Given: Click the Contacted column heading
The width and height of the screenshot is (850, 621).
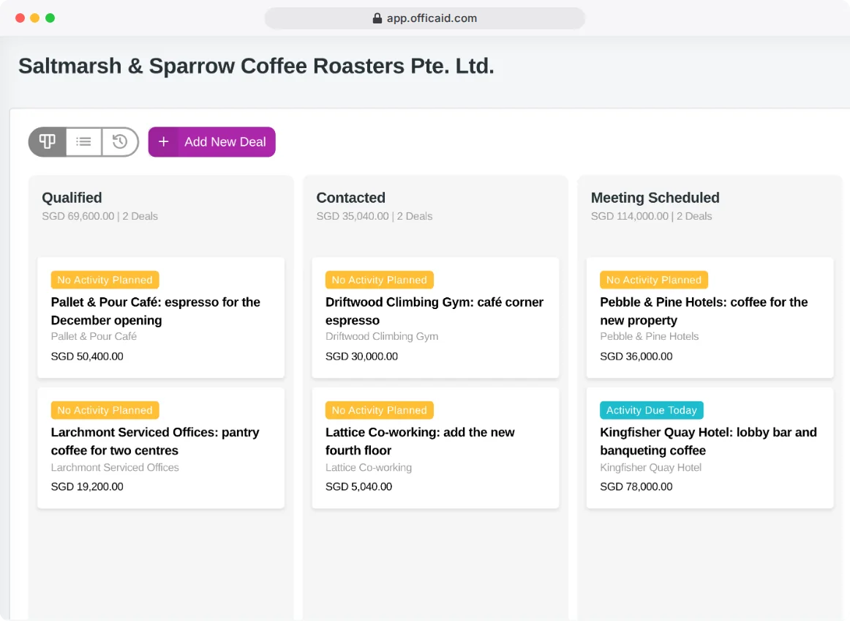Looking at the screenshot, I should pyautogui.click(x=350, y=198).
